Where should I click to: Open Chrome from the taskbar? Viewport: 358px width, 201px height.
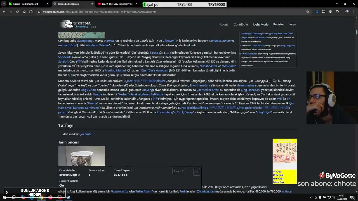coord(41,197)
